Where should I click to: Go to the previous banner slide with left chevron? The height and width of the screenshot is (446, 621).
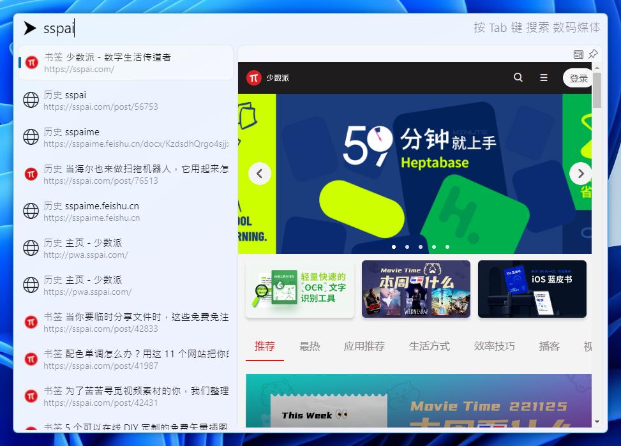[260, 174]
